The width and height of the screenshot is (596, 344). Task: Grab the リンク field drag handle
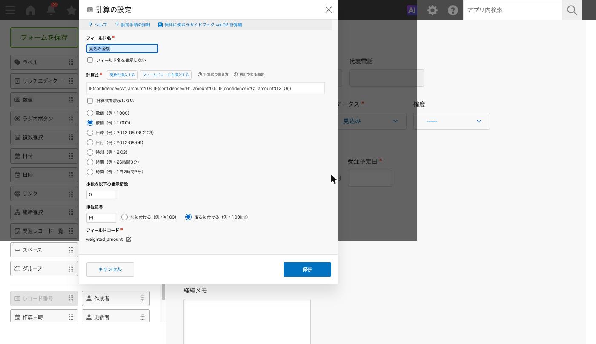[x=71, y=194]
